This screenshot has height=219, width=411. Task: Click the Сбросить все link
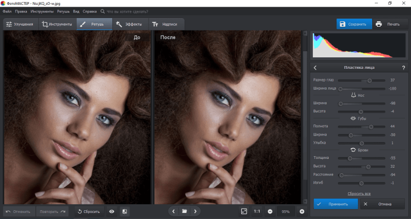358,194
